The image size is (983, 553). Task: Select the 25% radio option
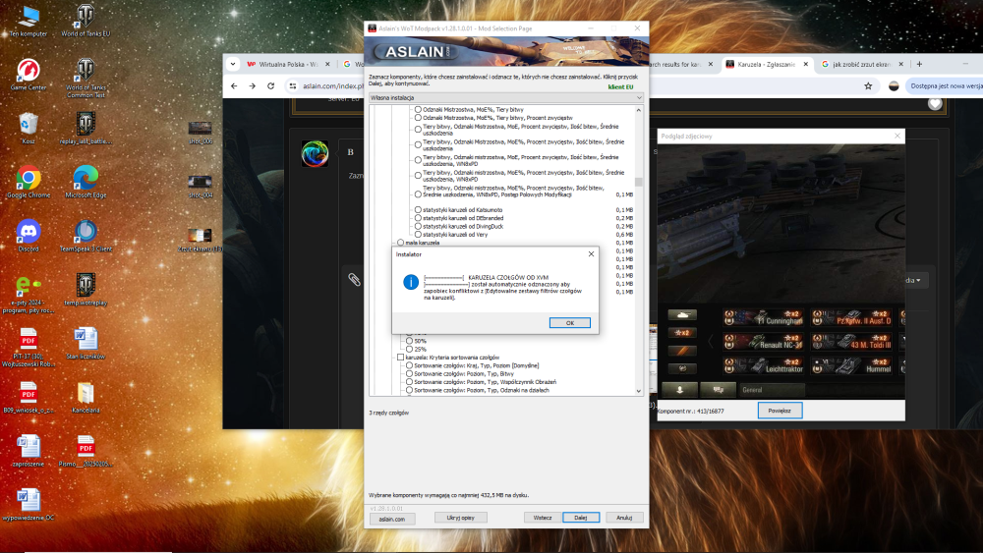coord(409,349)
